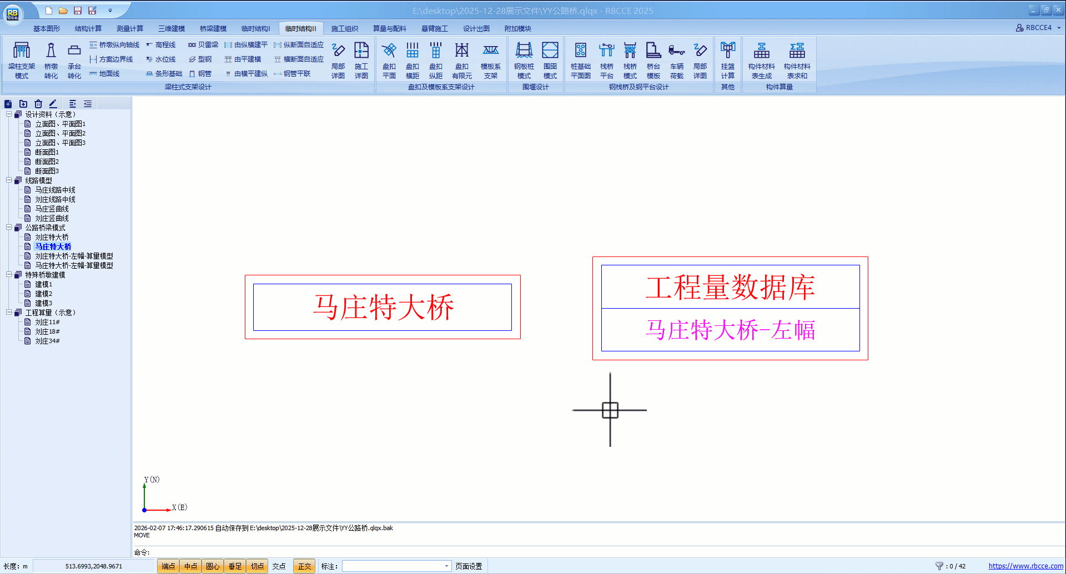The image size is (1066, 574).
Task: Launch the 钢板桩模式 tool
Action: (x=524, y=60)
